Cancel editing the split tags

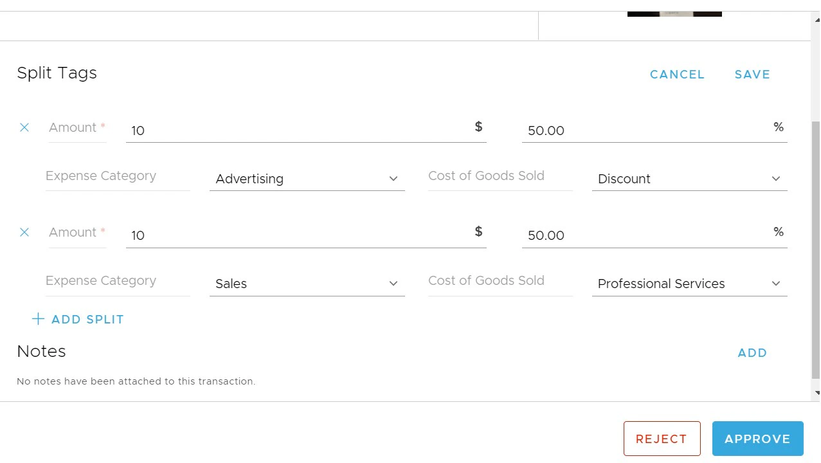(677, 74)
